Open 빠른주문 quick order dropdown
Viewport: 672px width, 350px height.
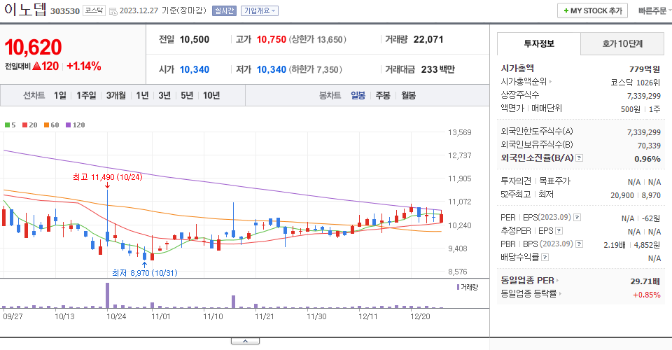click(654, 10)
